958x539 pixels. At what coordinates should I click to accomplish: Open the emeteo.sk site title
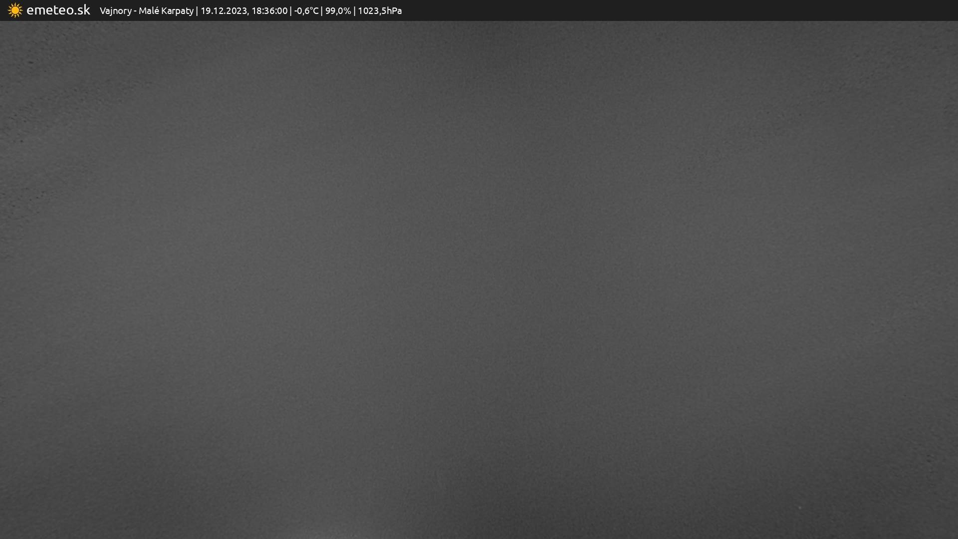(x=58, y=10)
